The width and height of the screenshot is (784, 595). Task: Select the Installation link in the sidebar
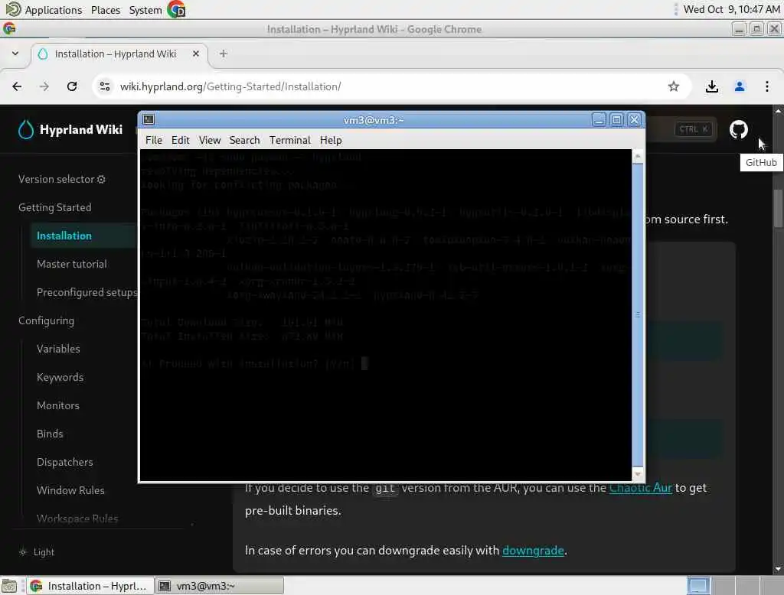coord(64,236)
